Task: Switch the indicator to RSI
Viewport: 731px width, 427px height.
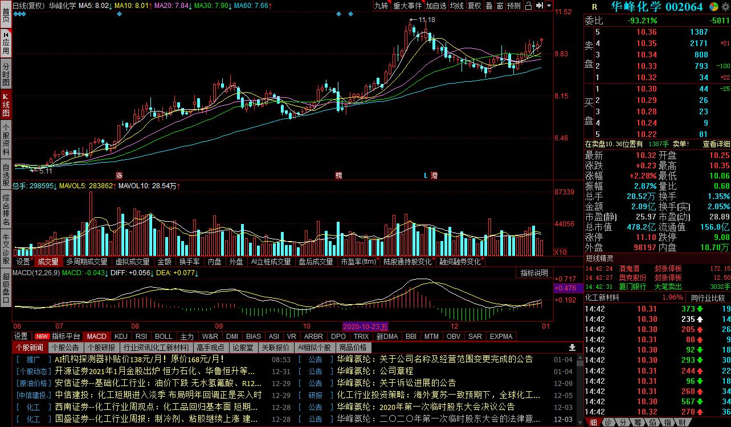Action: pyautogui.click(x=141, y=336)
